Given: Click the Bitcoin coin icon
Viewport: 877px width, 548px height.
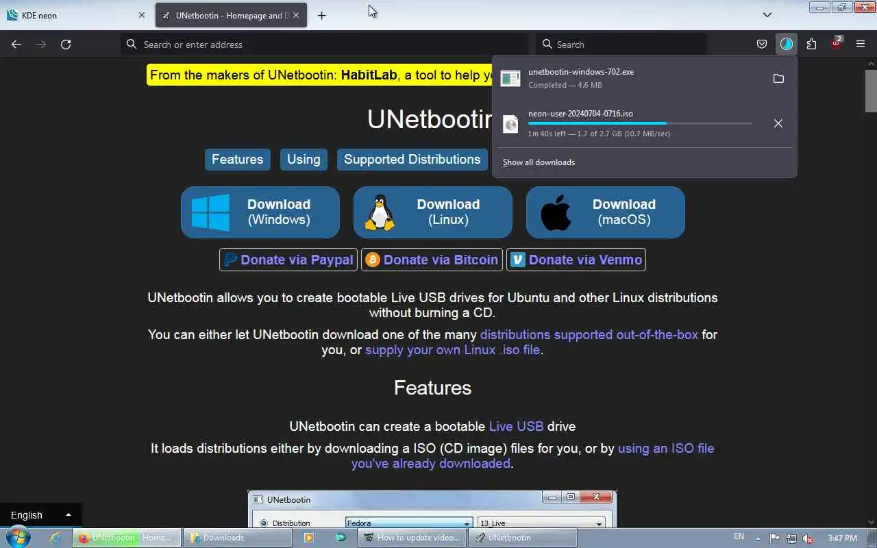Looking at the screenshot, I should pos(373,260).
